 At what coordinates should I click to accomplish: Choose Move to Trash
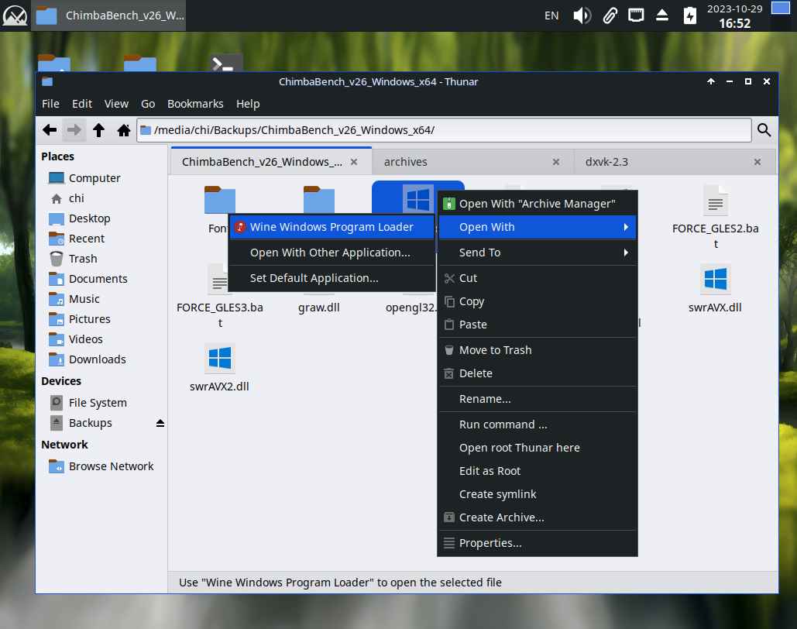(538, 350)
